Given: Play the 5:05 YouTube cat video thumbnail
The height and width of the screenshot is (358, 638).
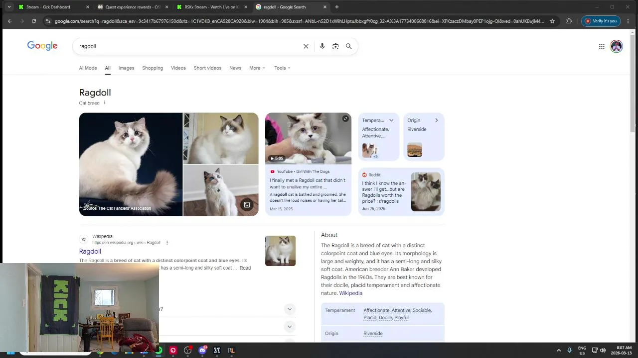Looking at the screenshot, I should (308, 138).
